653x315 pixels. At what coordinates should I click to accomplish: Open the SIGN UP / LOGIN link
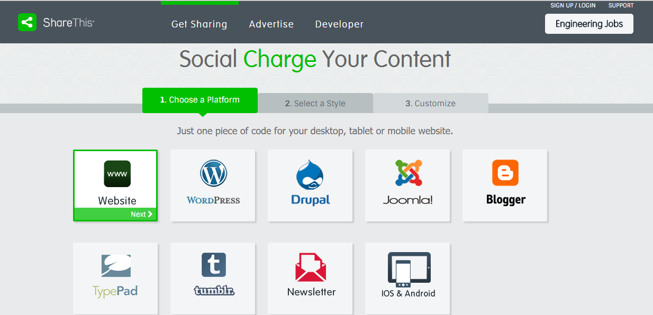point(573,5)
